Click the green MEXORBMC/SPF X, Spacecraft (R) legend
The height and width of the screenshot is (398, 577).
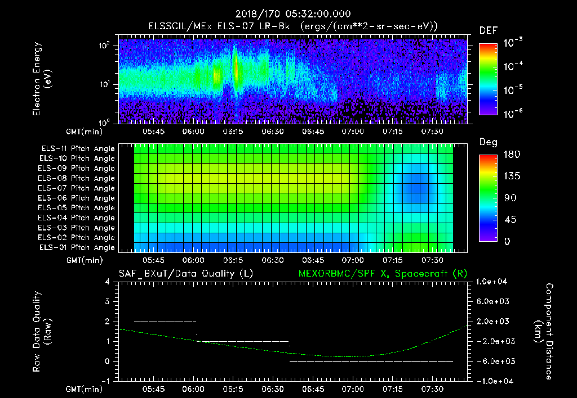pos(383,274)
